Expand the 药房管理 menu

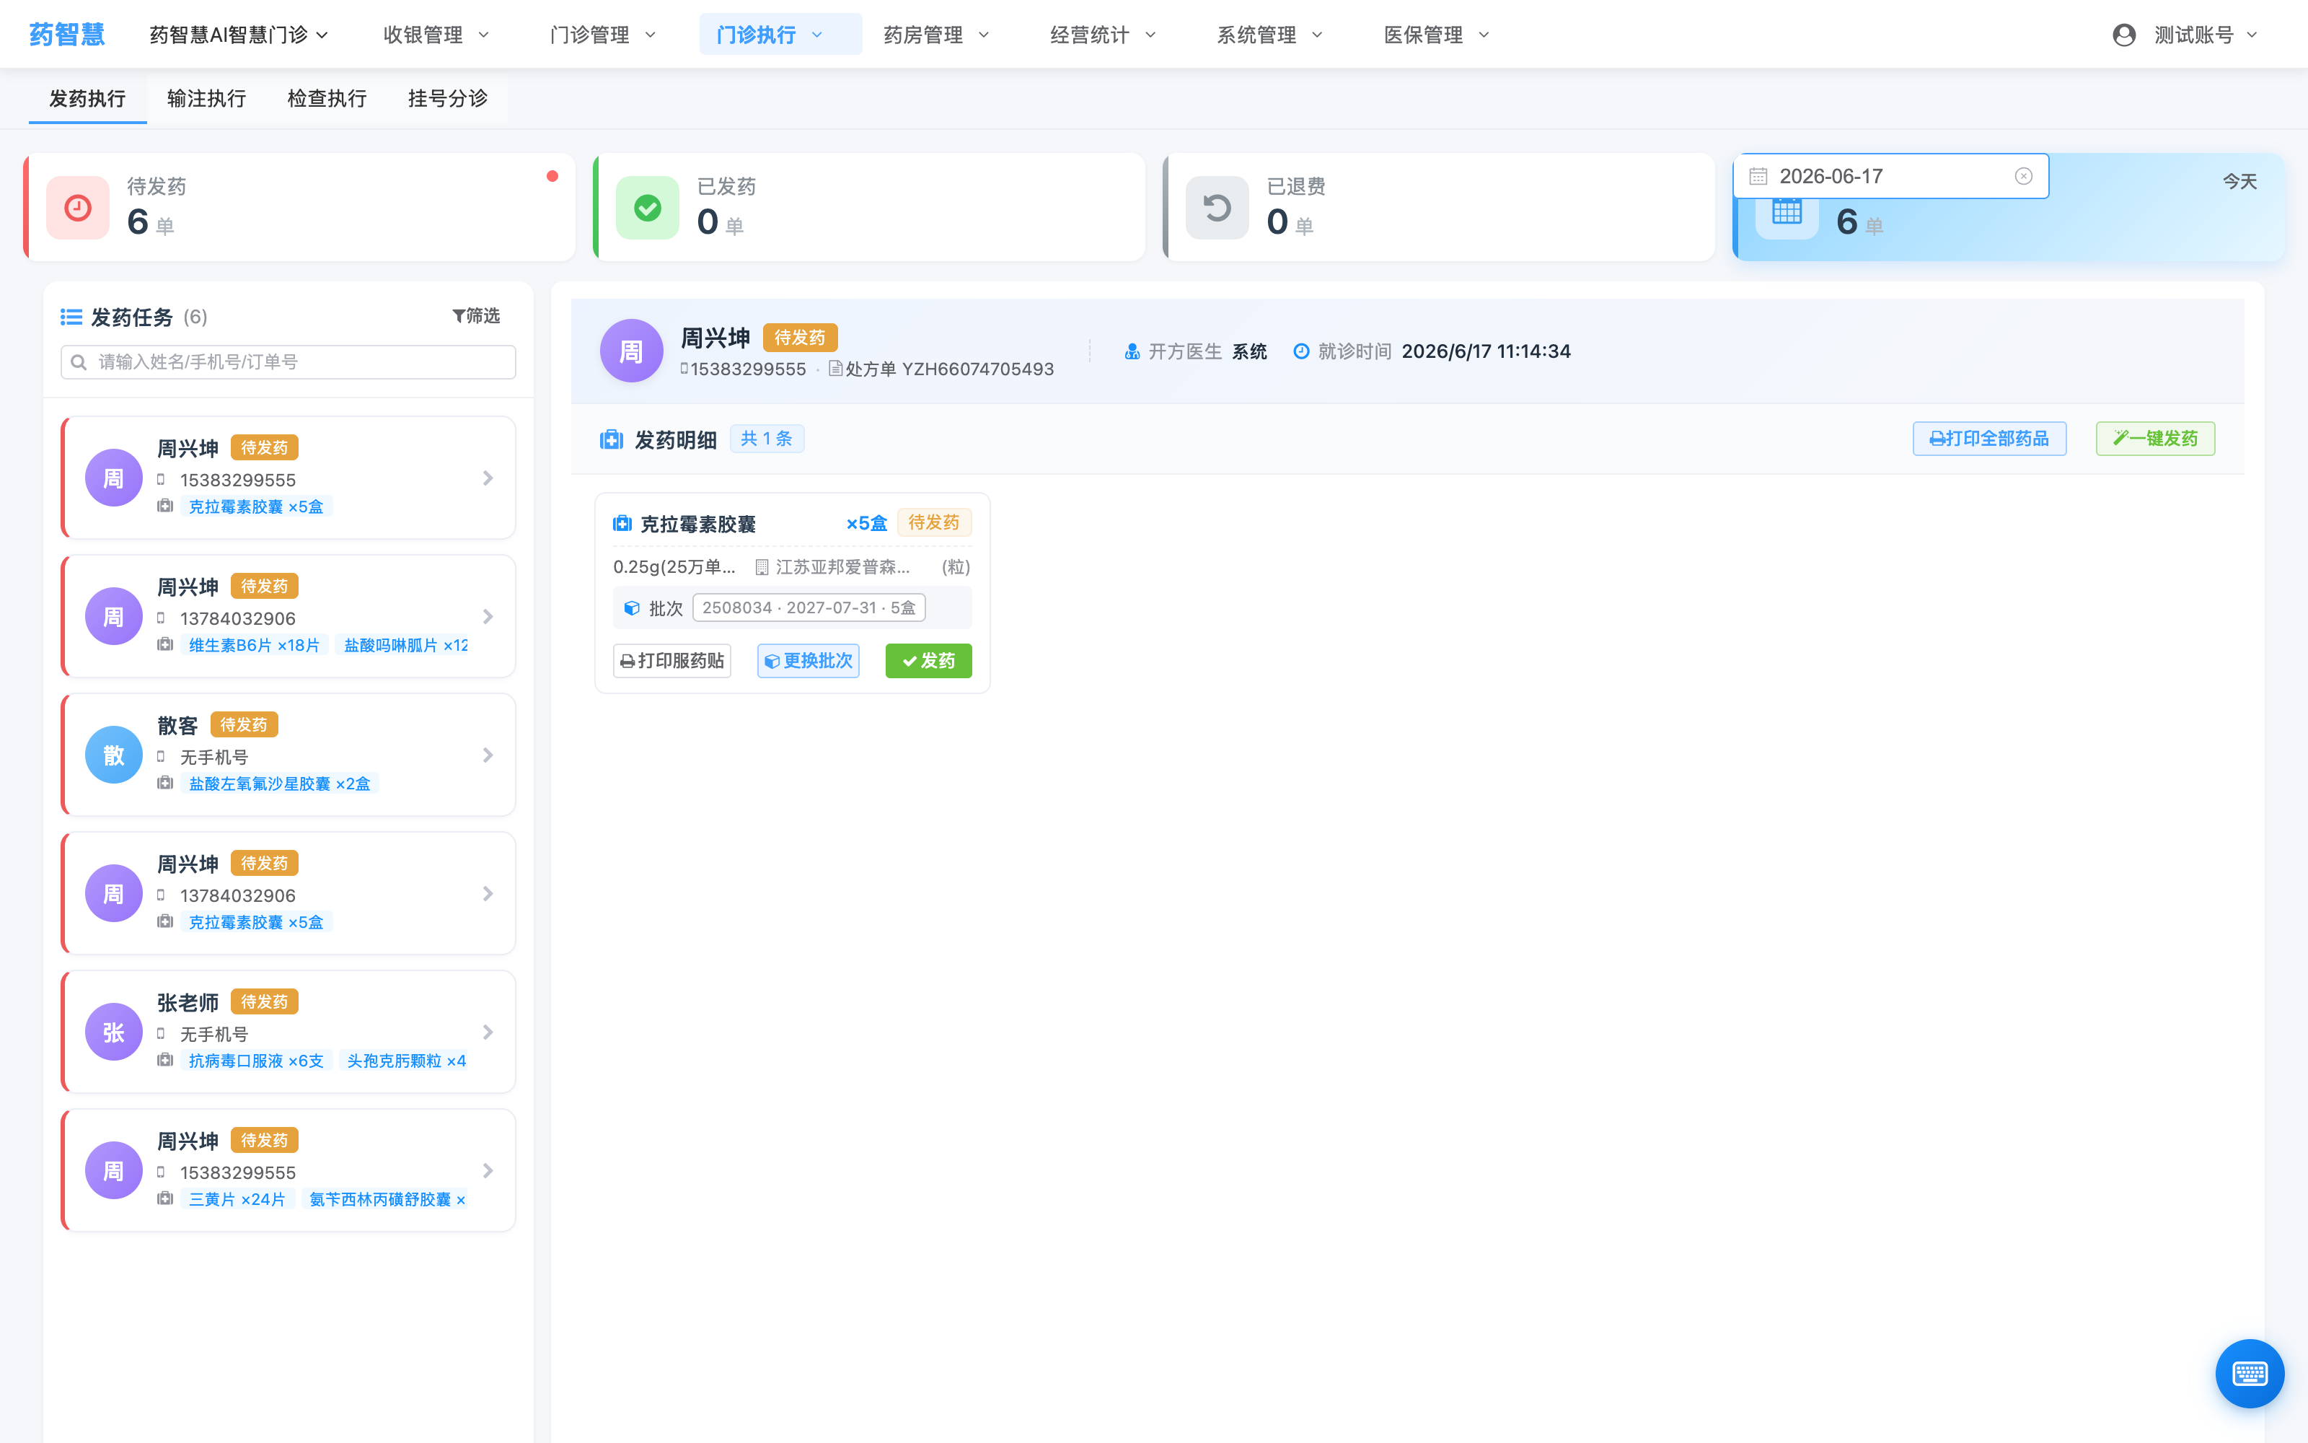pos(937,35)
